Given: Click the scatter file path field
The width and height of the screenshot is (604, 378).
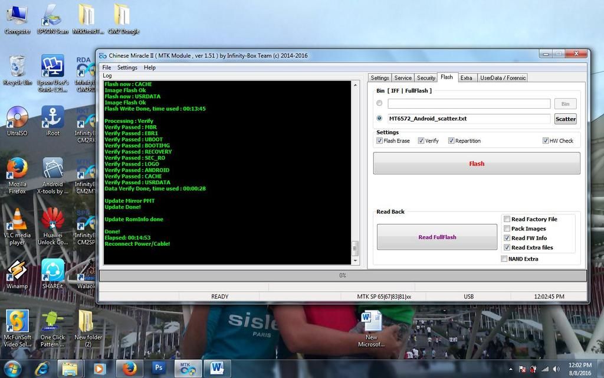Looking at the screenshot, I should coord(468,119).
